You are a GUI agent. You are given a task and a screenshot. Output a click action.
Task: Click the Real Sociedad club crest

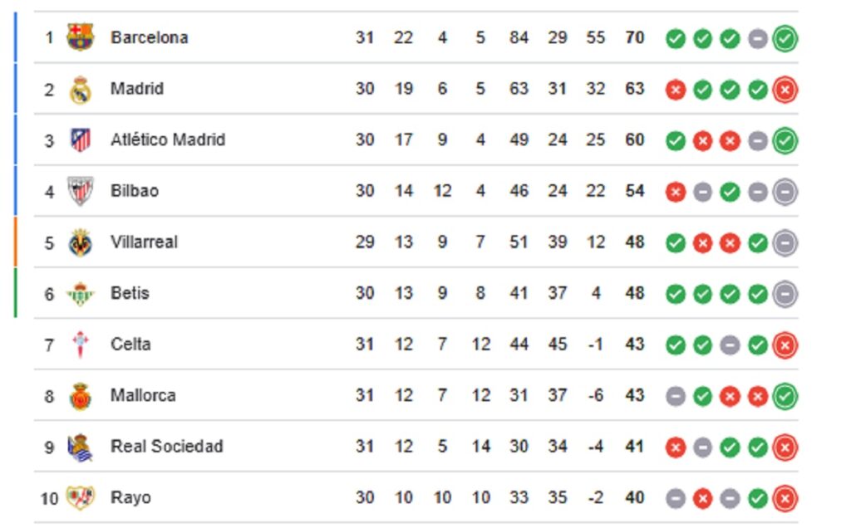[x=81, y=447]
